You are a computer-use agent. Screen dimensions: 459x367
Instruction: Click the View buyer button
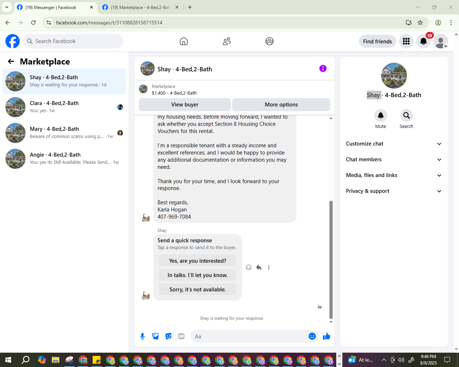coord(185,105)
